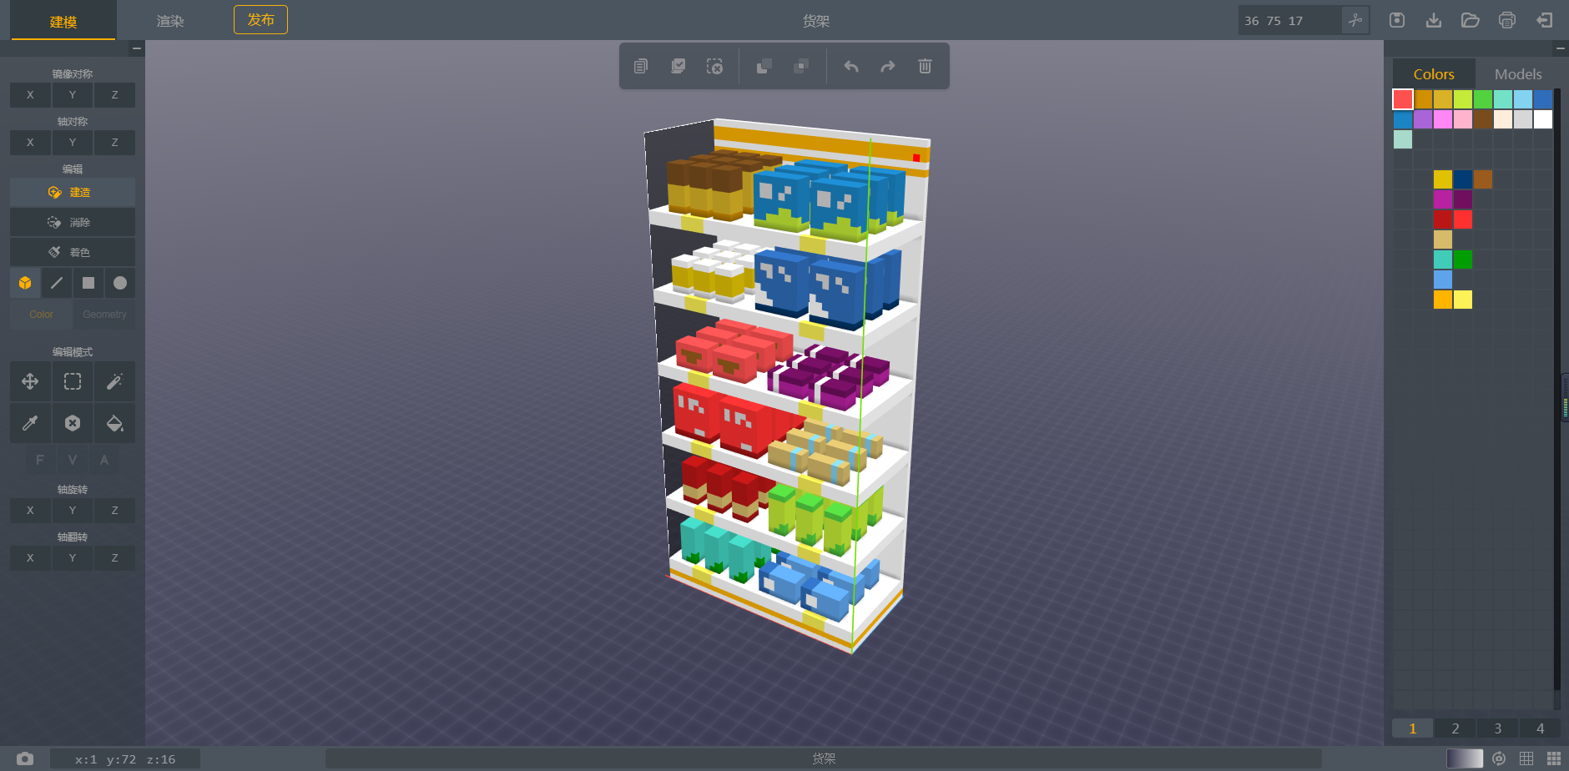This screenshot has width=1569, height=771.
Task: Flip along X in 轴翻转
Action: pos(30,558)
